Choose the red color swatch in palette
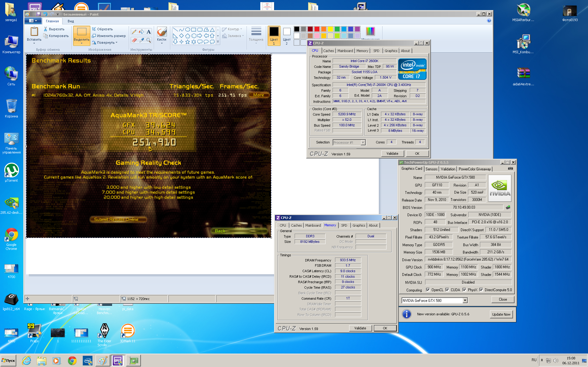This screenshot has width=588, height=367. click(x=317, y=29)
